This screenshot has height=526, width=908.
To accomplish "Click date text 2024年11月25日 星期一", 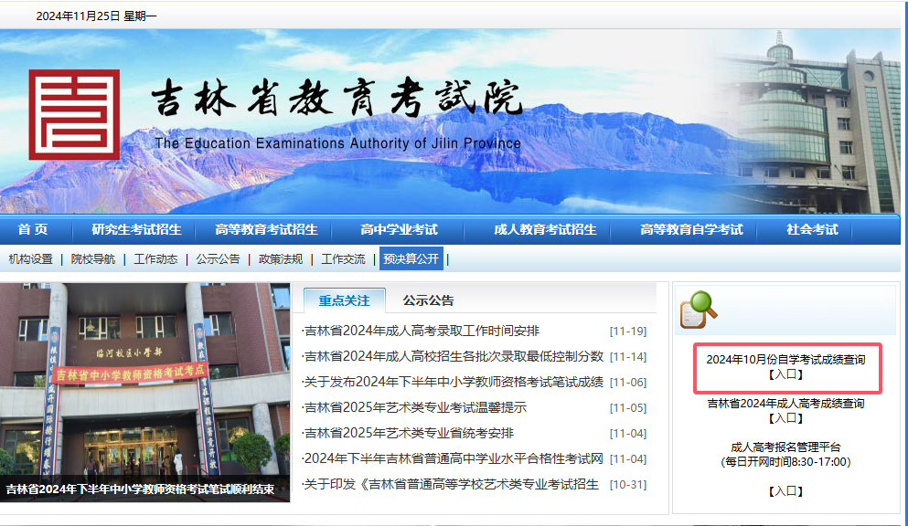I will pyautogui.click(x=96, y=16).
